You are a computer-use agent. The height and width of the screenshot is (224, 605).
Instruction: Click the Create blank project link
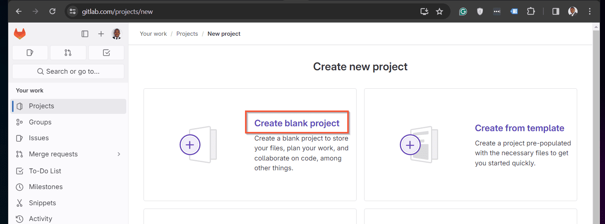(x=297, y=123)
